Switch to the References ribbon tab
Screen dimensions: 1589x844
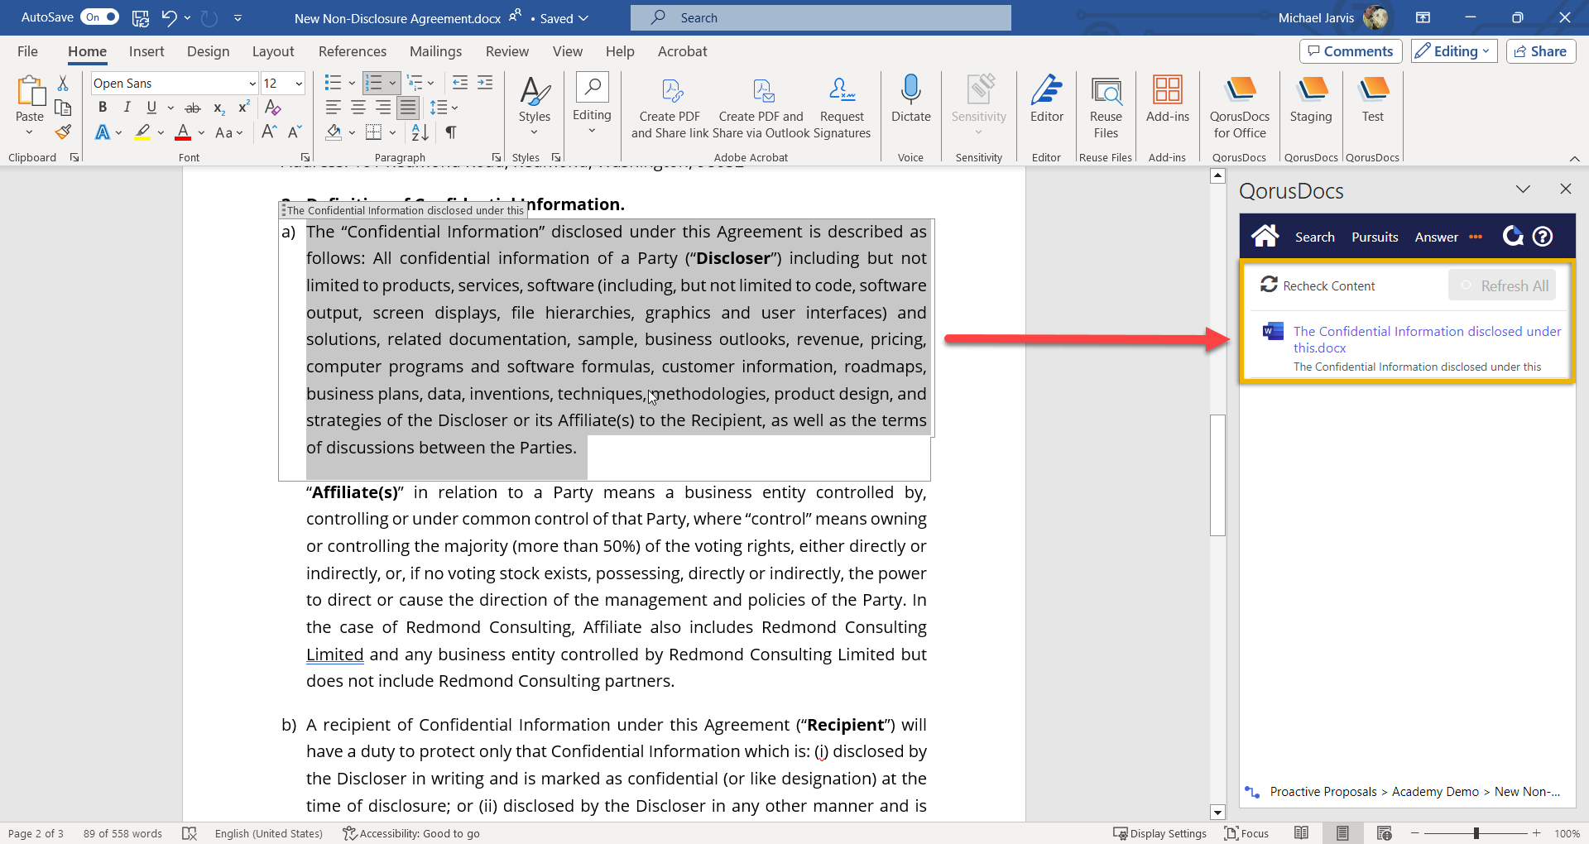[352, 51]
